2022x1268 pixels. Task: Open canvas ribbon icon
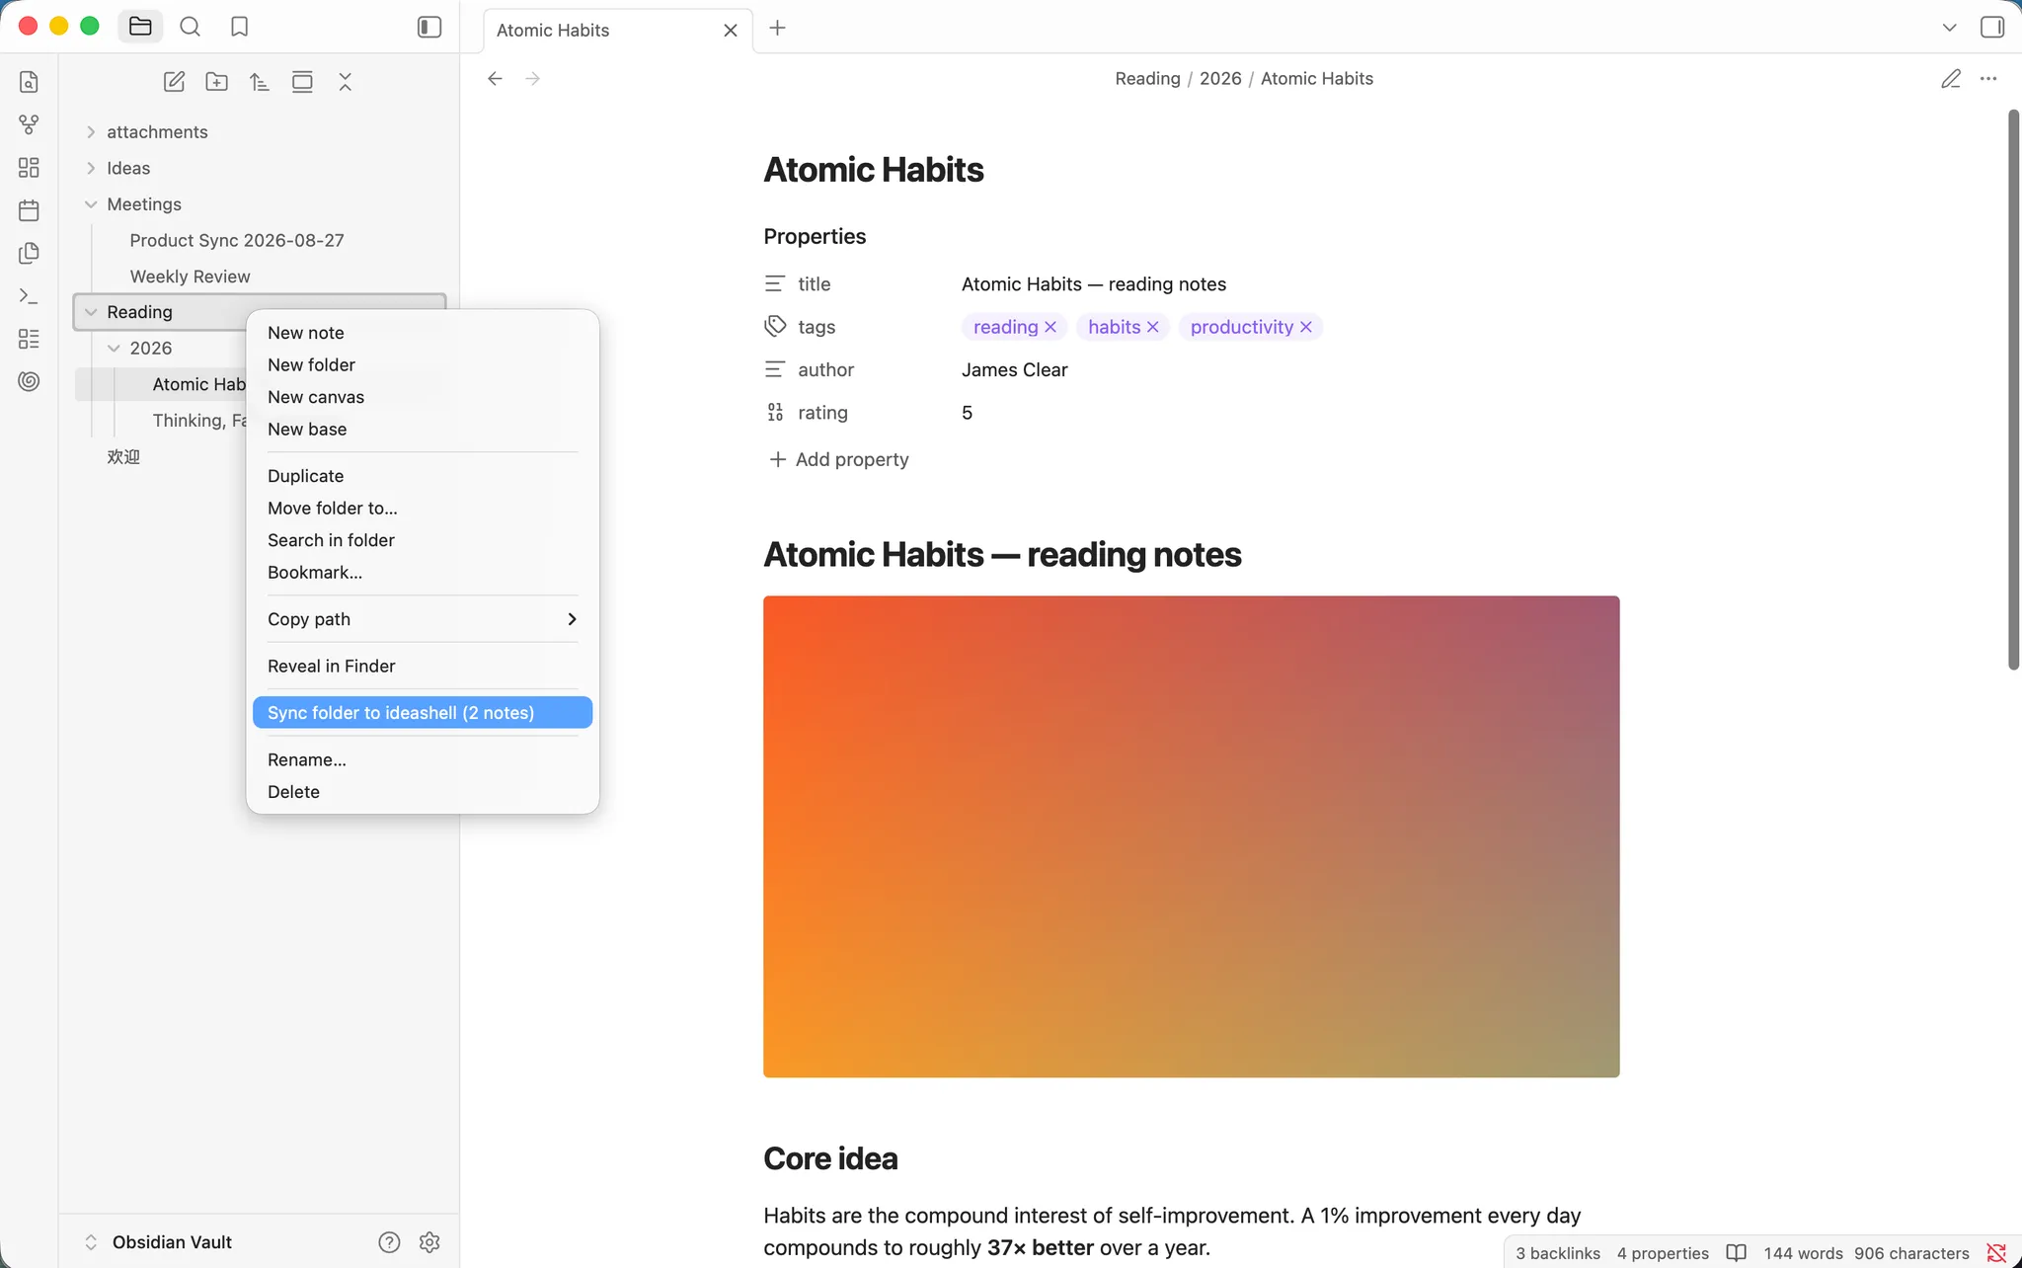click(29, 168)
